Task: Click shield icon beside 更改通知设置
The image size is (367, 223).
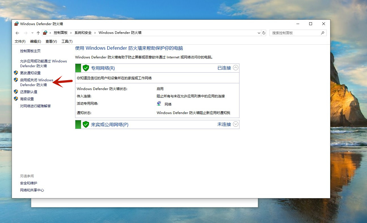Action: (x=16, y=73)
